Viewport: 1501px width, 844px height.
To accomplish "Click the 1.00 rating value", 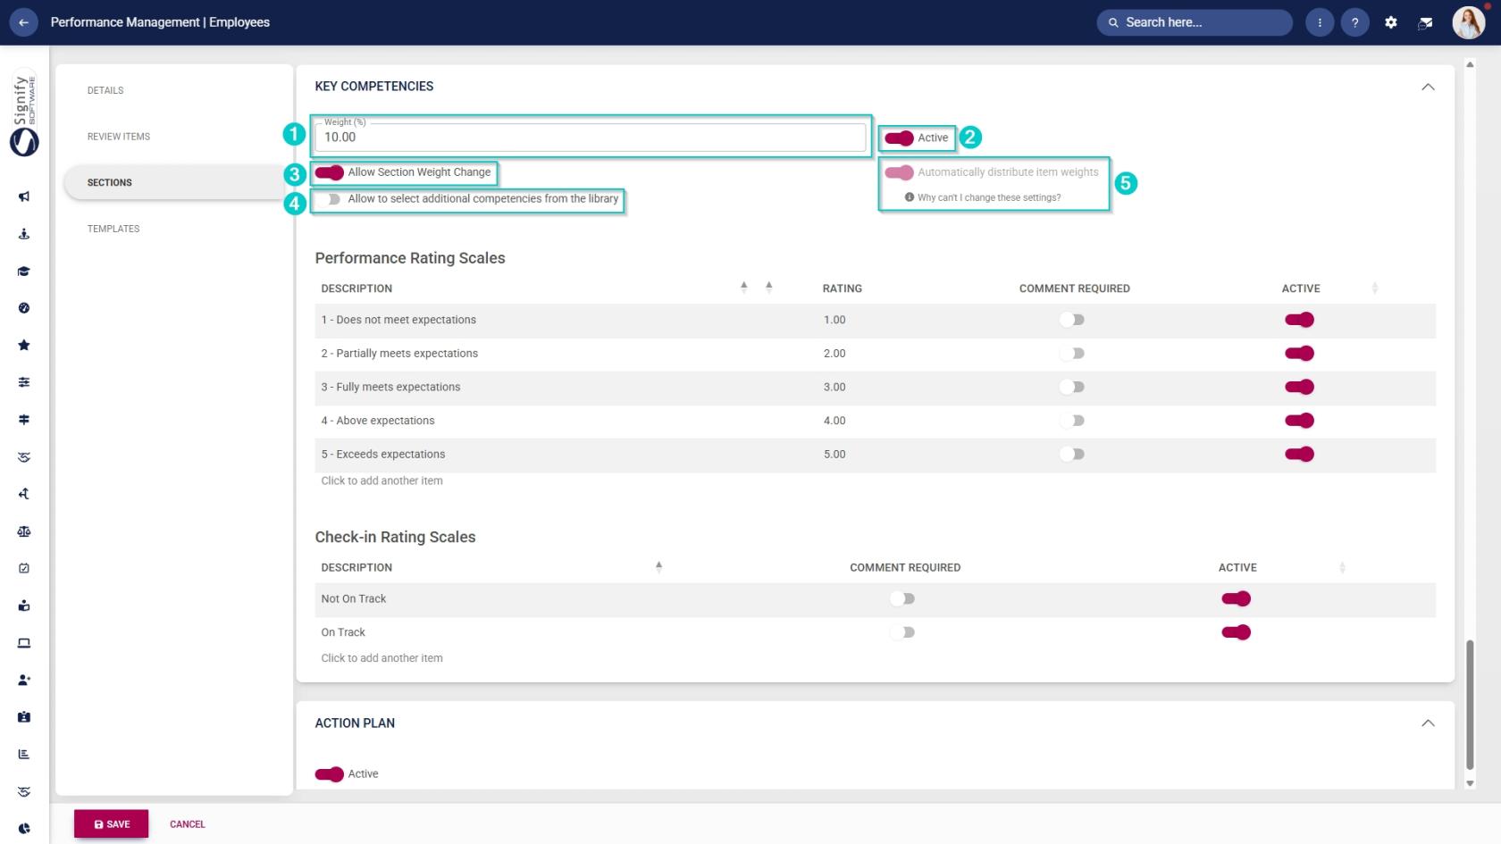I will tap(834, 320).
